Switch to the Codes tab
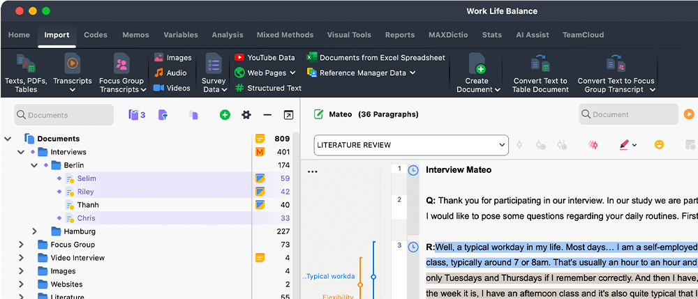The image size is (698, 299). pyautogui.click(x=96, y=35)
